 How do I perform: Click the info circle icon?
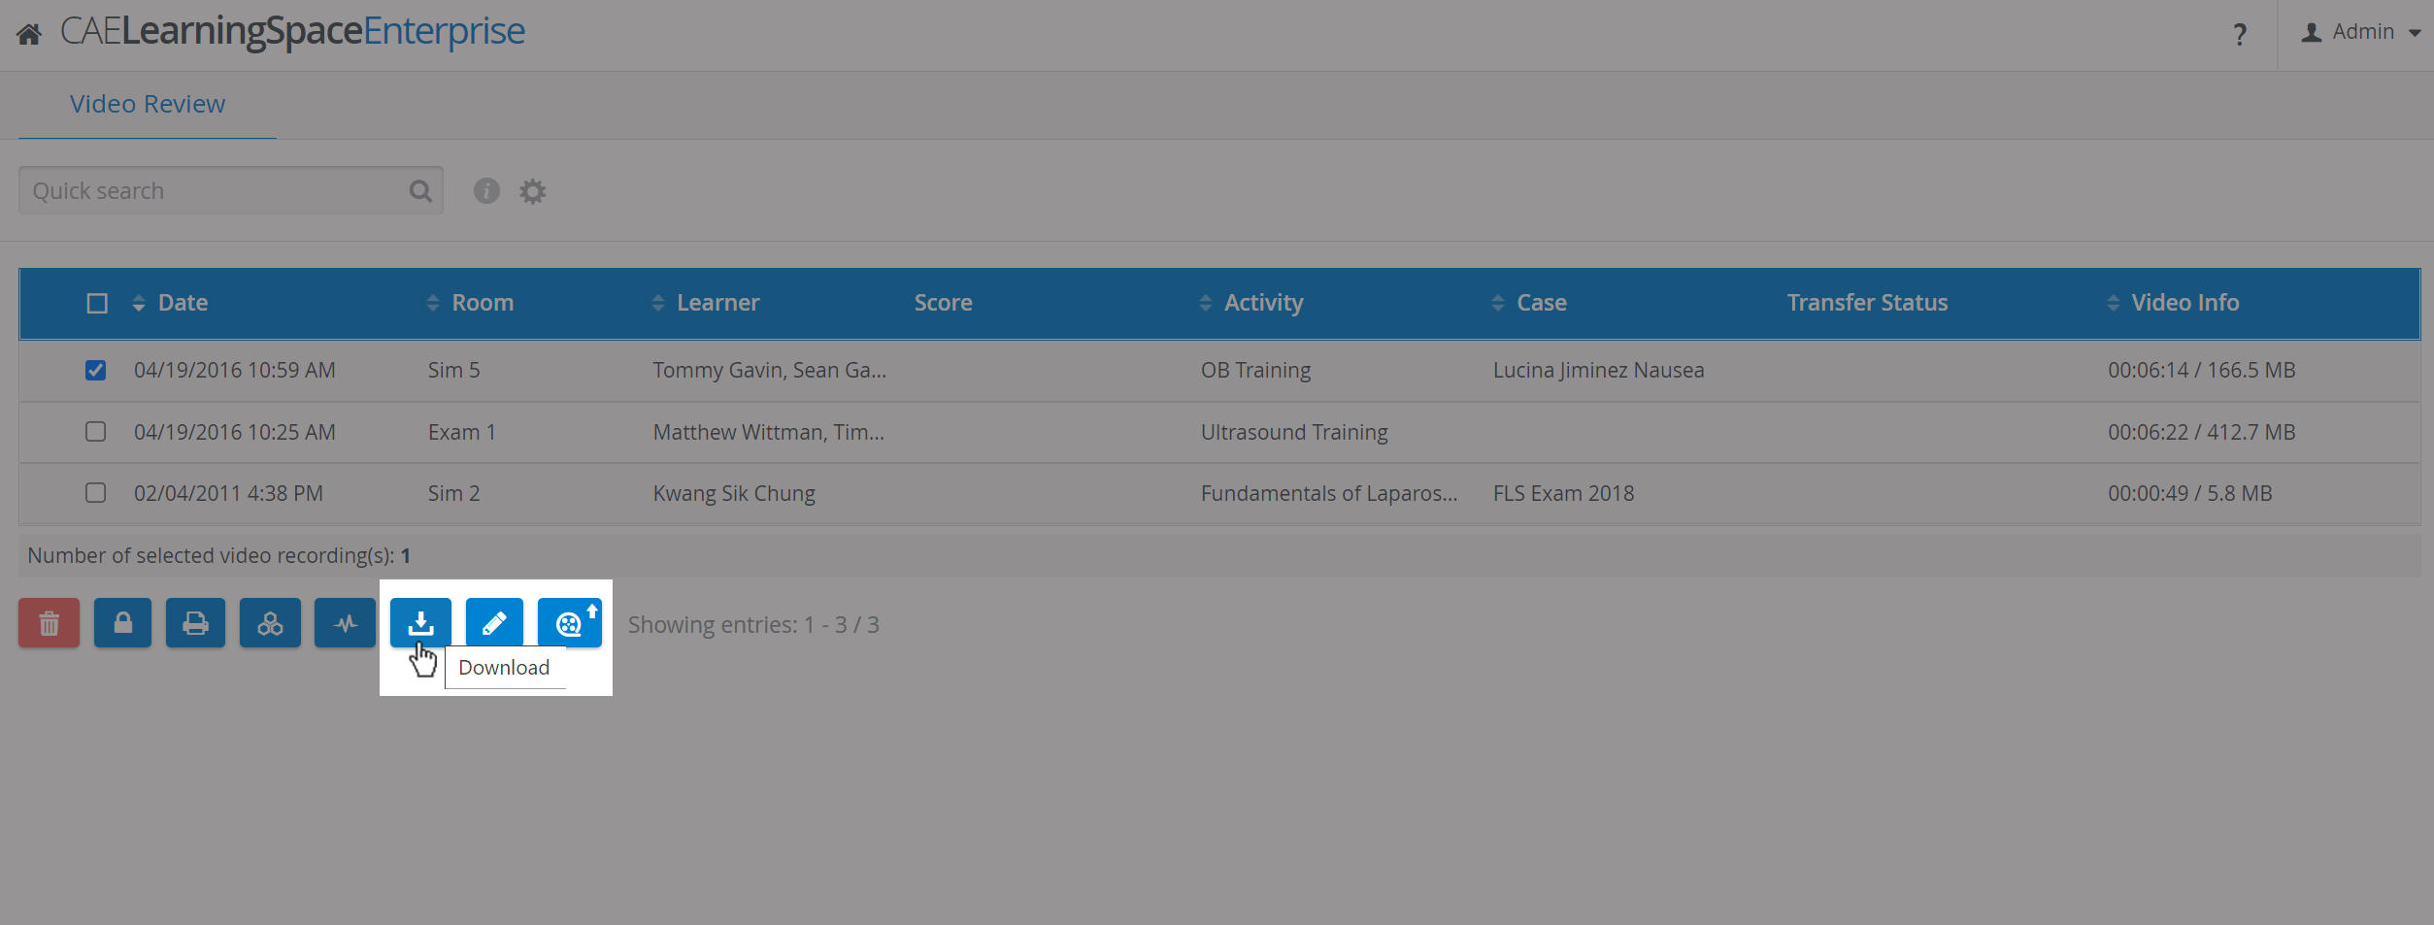[x=486, y=191]
